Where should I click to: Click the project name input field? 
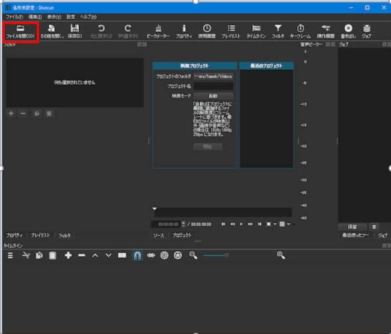[213, 86]
